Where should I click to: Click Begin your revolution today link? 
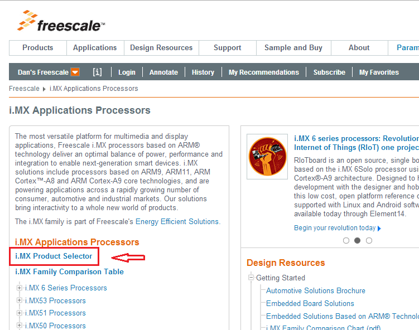click(x=335, y=228)
